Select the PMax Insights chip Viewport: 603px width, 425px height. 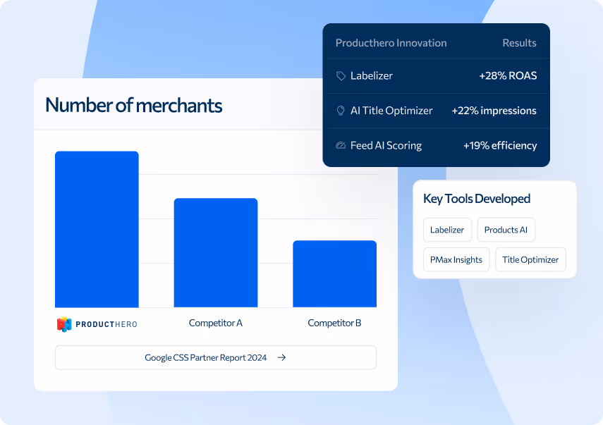click(456, 260)
